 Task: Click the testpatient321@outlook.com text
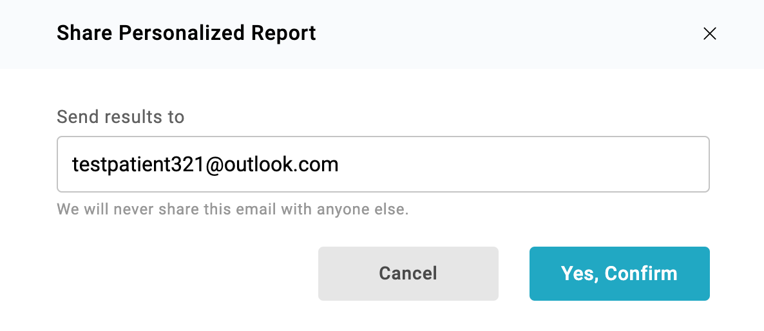205,164
